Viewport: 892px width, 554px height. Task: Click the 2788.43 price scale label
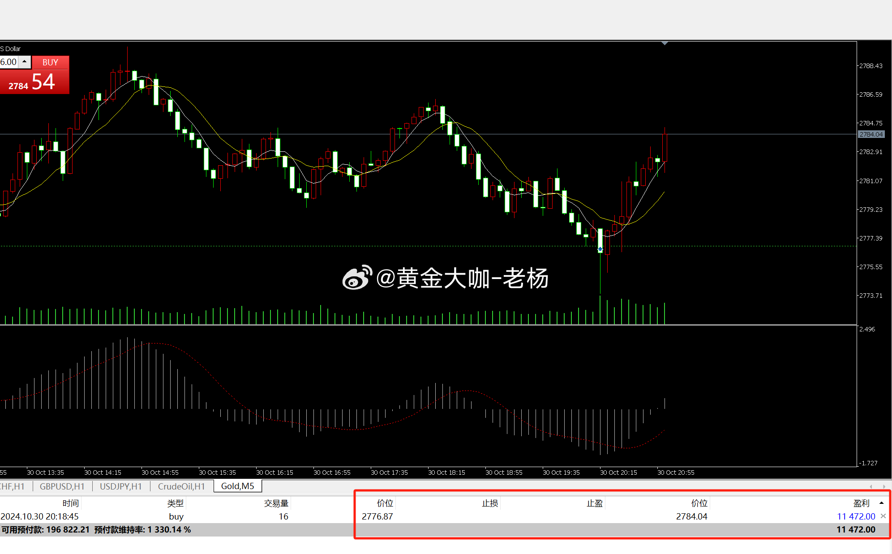pos(871,66)
